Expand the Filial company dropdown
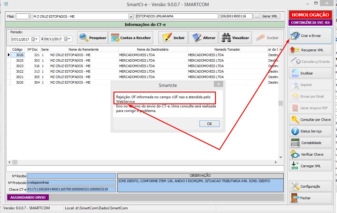 (131, 16)
